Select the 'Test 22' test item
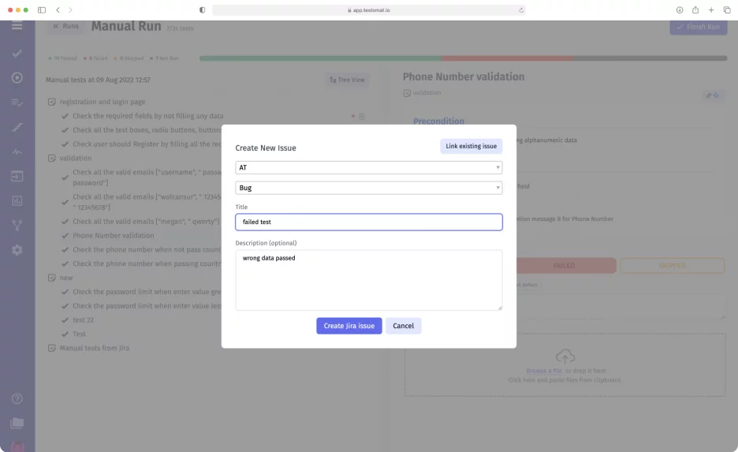 [x=83, y=319]
